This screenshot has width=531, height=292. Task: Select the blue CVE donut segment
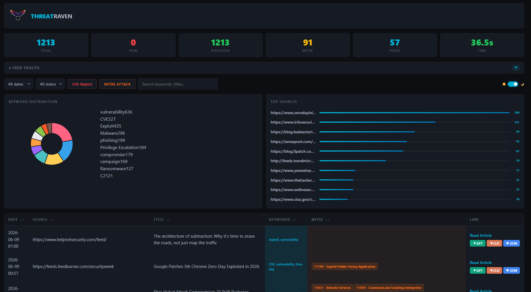(x=66, y=150)
